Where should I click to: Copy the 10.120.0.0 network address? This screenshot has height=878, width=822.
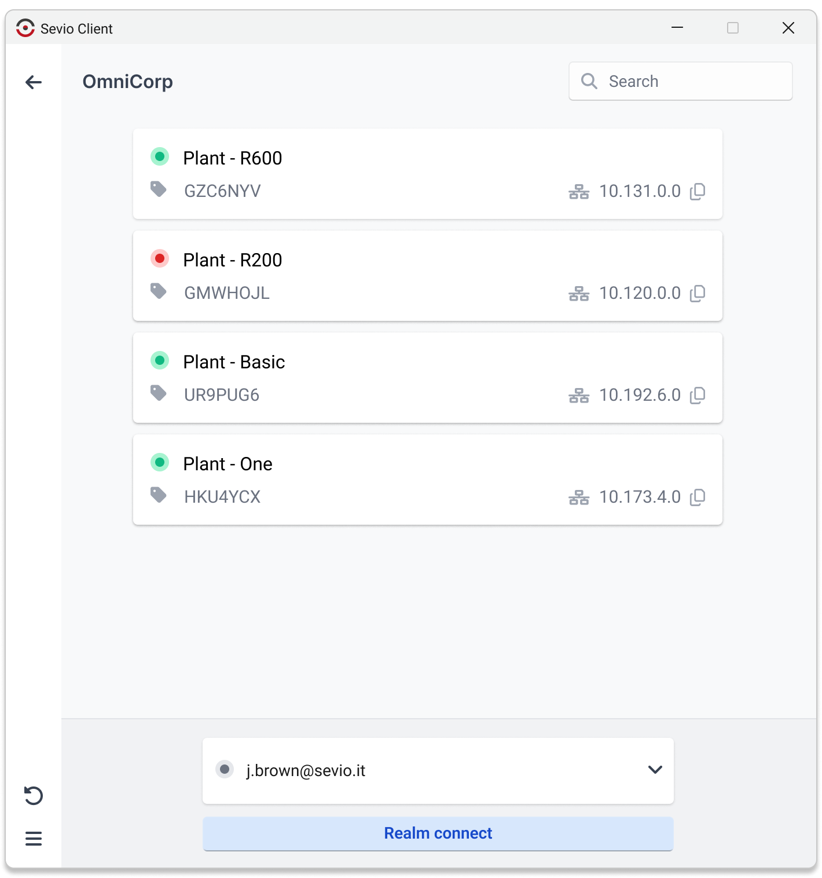point(698,293)
